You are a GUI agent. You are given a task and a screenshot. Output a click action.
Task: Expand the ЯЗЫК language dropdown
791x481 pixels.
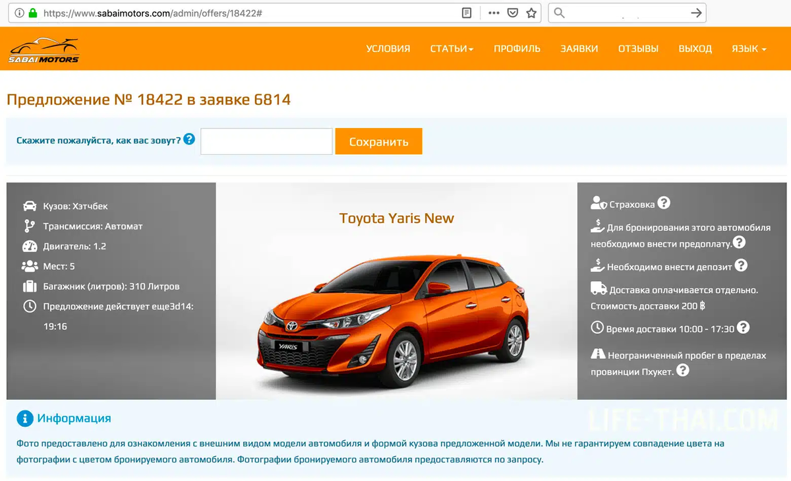749,49
